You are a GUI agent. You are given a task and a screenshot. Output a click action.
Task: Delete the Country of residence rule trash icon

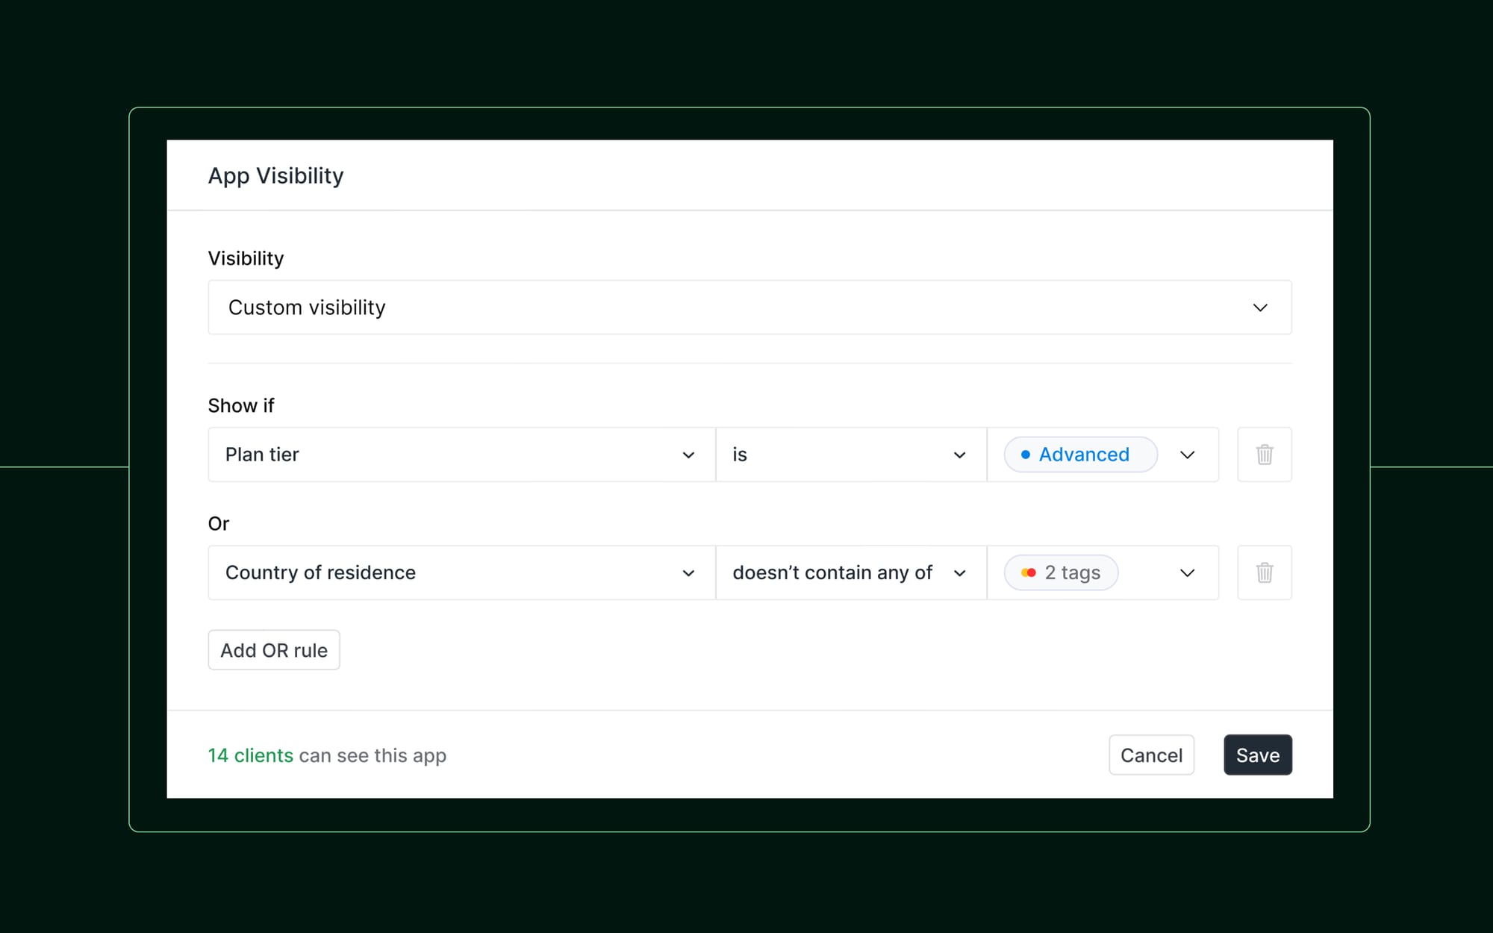pos(1265,572)
